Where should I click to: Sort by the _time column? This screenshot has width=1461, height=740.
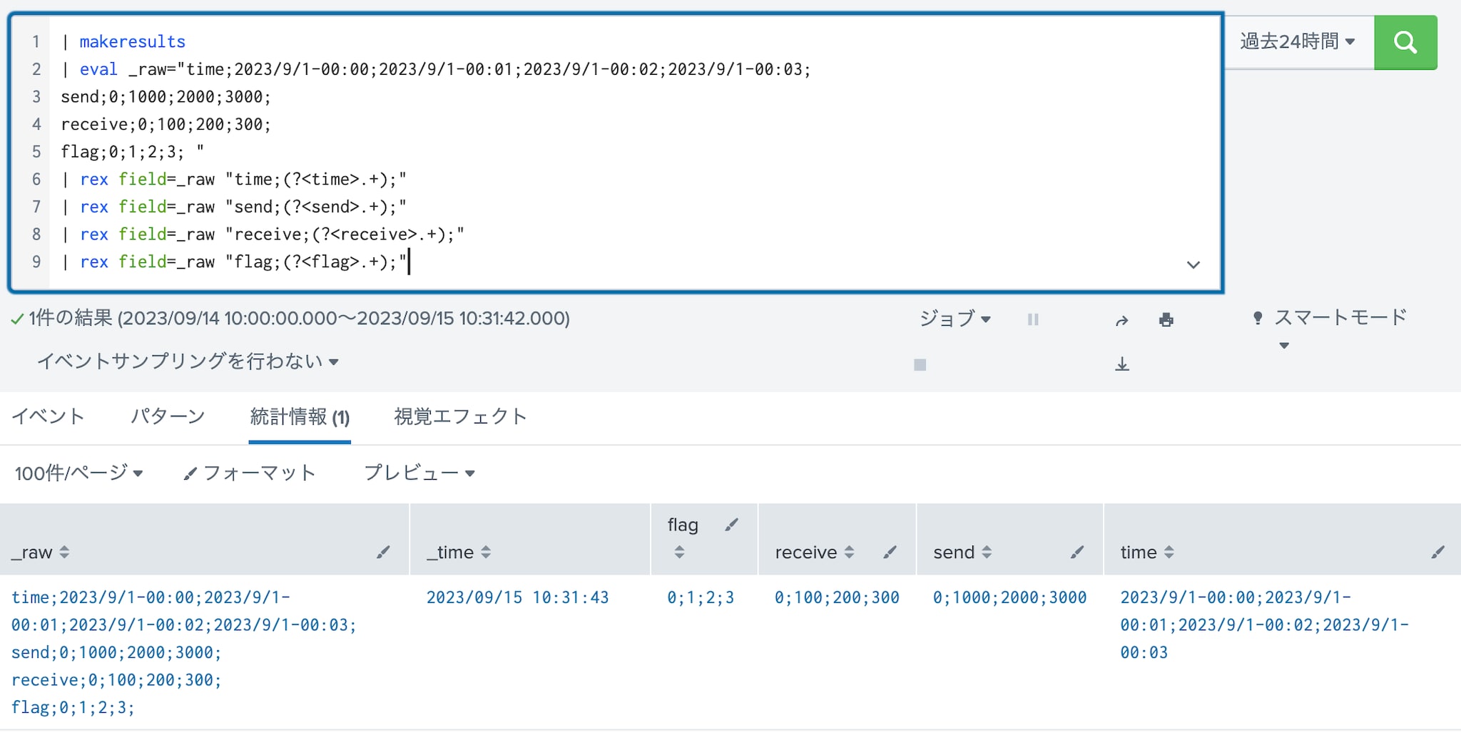[459, 552]
